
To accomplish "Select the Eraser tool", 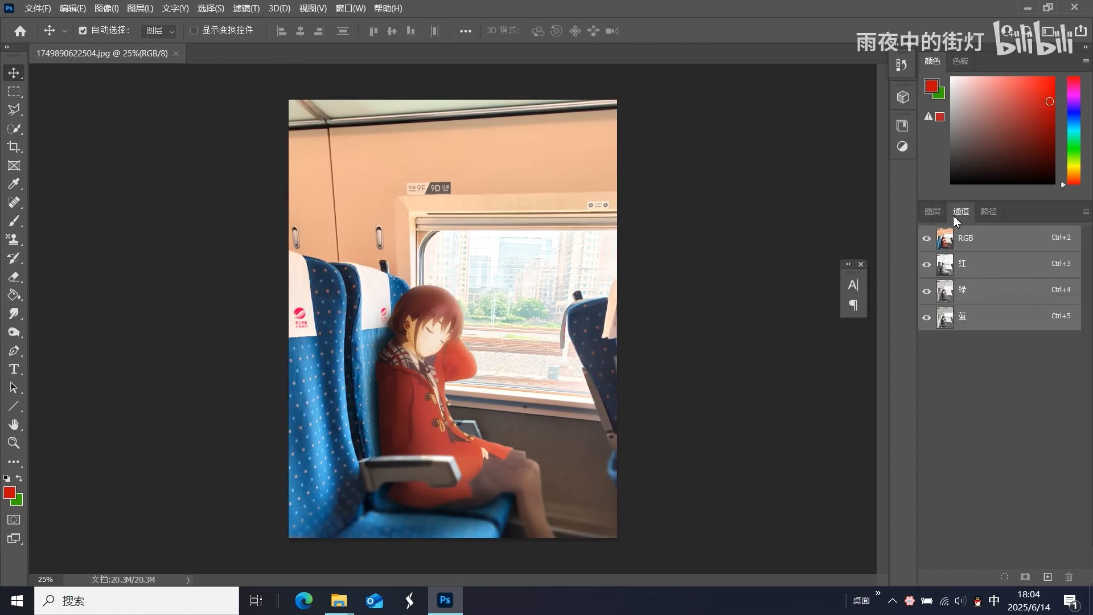I will click(x=14, y=277).
